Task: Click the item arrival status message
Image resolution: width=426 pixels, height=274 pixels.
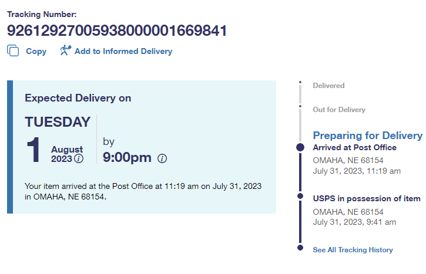Action: 143,191
